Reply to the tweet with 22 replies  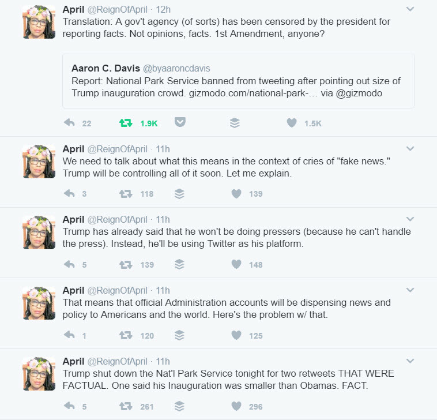[69, 123]
